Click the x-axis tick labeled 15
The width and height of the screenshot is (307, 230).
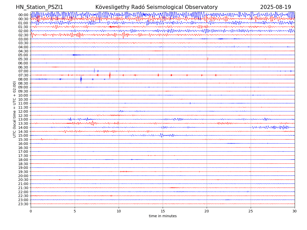(x=163, y=211)
